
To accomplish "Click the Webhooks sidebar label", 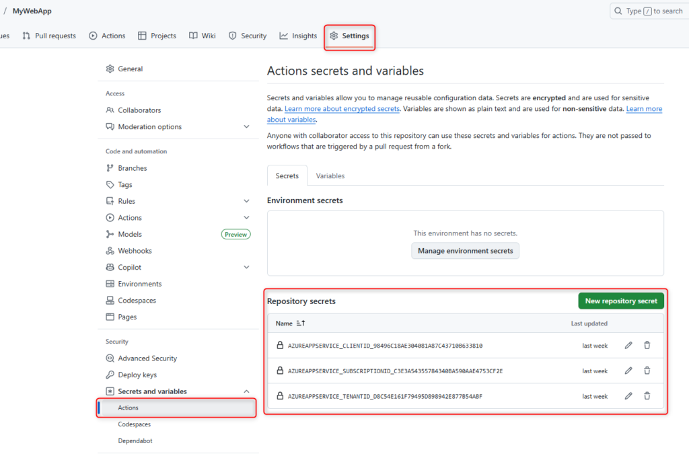I will point(135,250).
